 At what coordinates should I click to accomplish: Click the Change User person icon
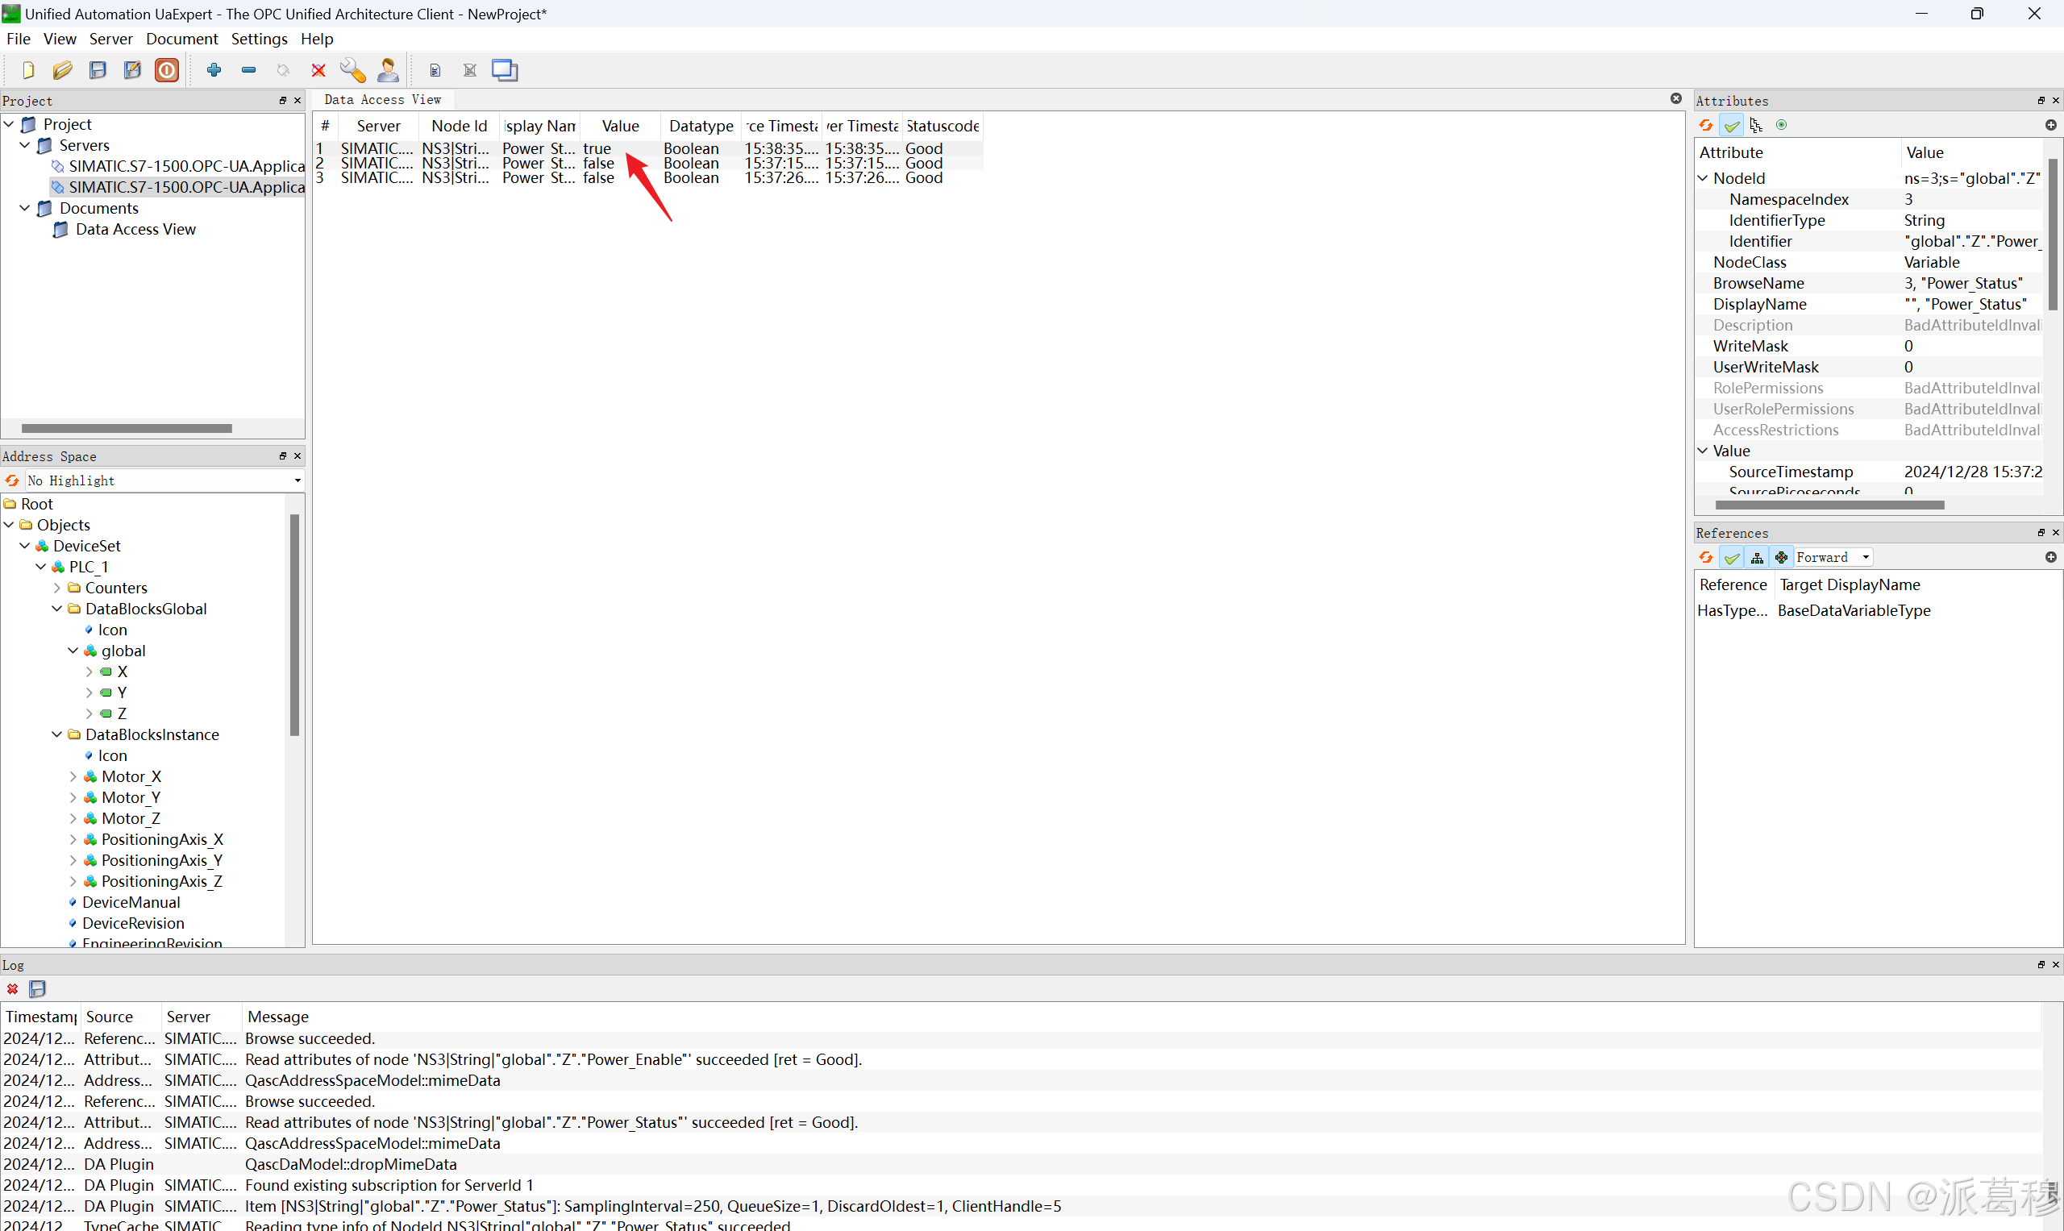pyautogui.click(x=388, y=70)
